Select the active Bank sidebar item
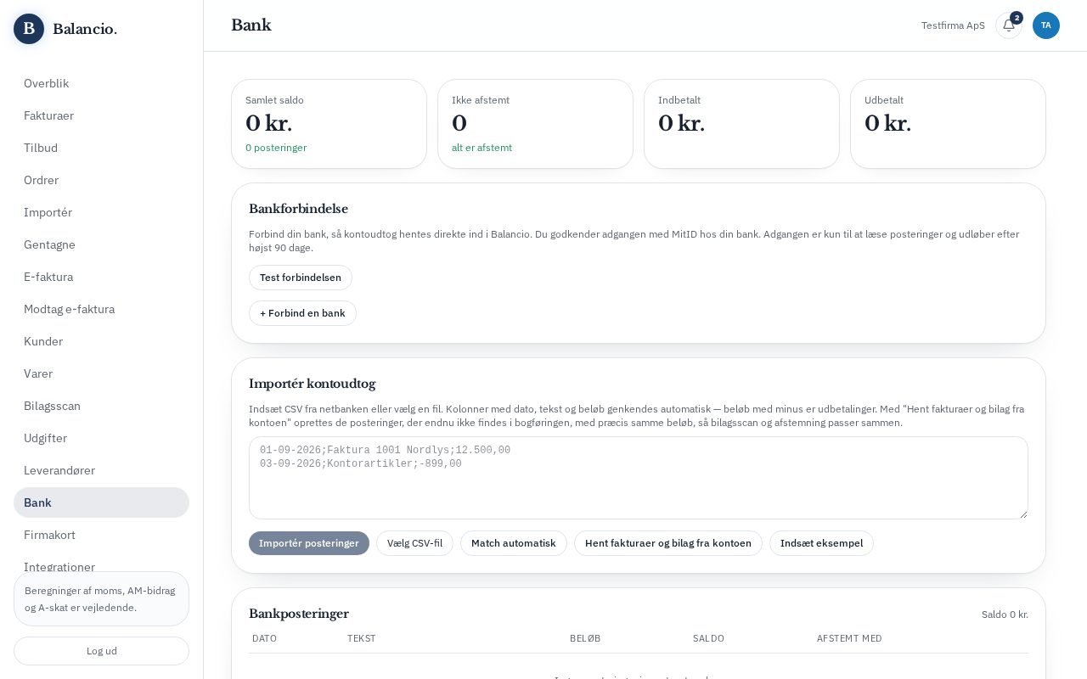 [101, 502]
